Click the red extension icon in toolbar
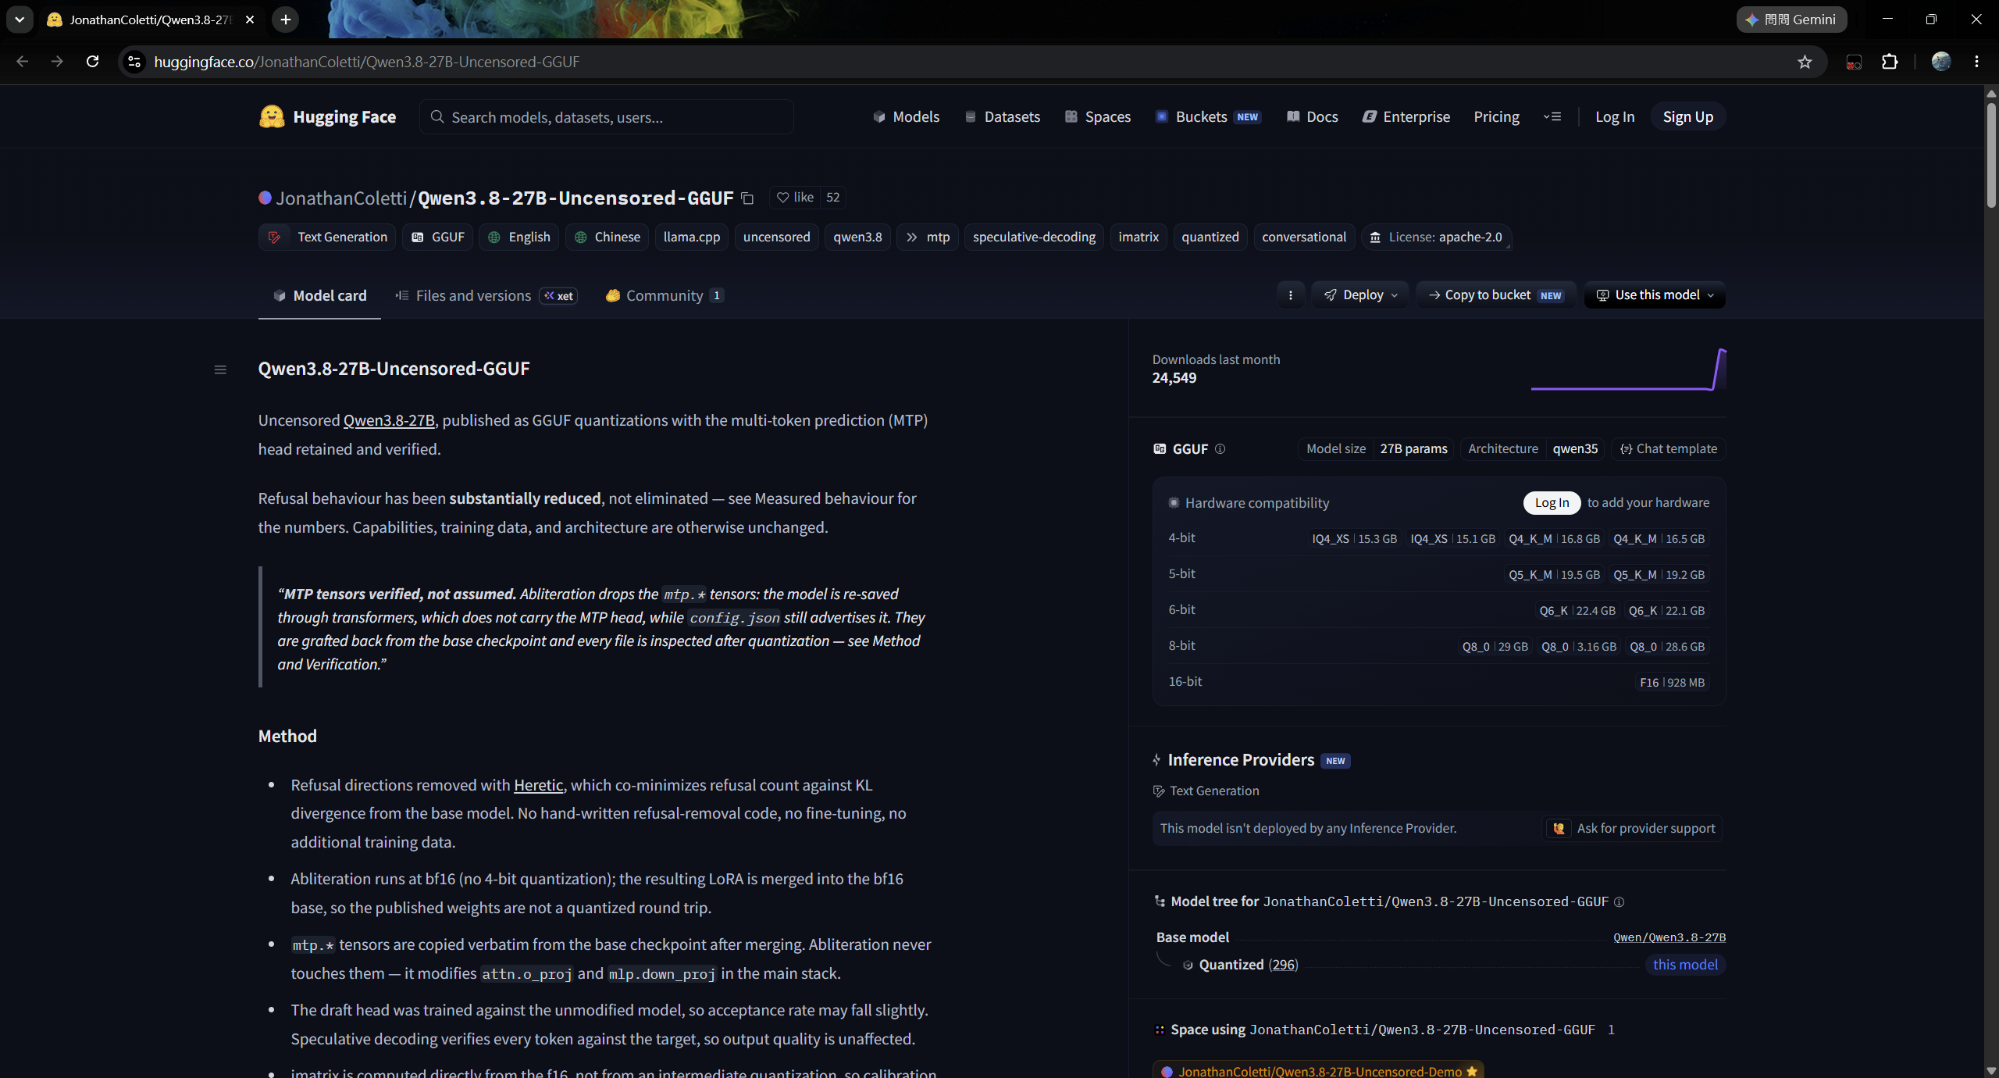The height and width of the screenshot is (1078, 1999). (x=1854, y=62)
